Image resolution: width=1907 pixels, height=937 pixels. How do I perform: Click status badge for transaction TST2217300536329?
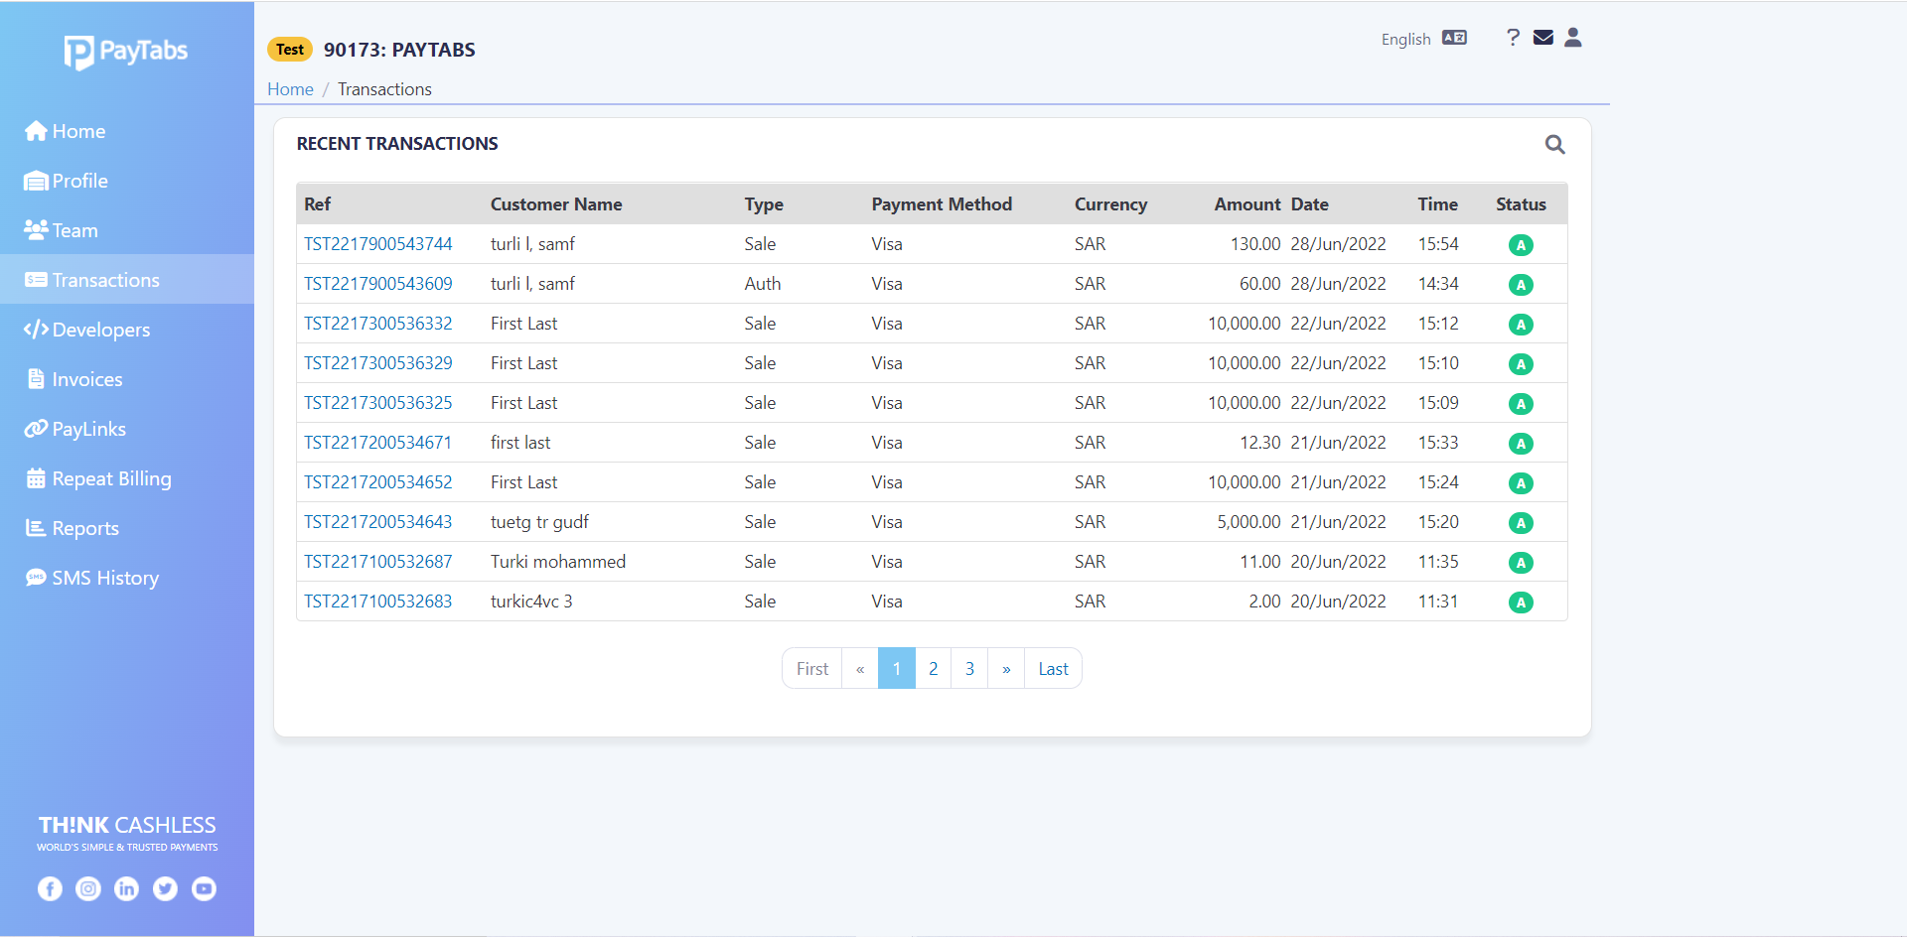[1521, 364]
